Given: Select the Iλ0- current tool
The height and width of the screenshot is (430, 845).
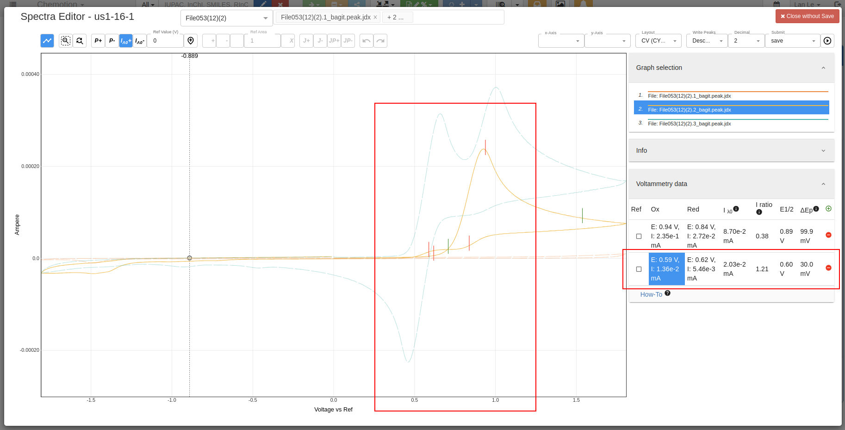Looking at the screenshot, I should click(x=139, y=41).
